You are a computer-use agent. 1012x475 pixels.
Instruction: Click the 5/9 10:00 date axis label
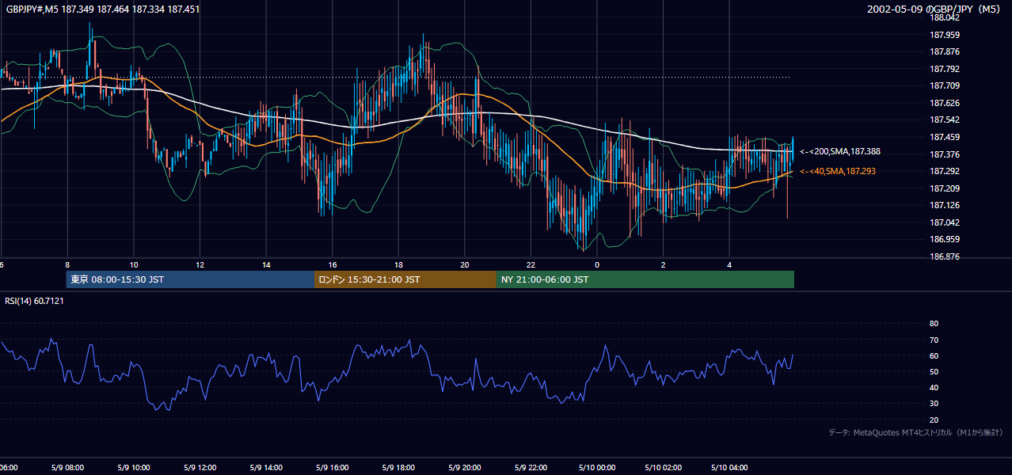[134, 468]
